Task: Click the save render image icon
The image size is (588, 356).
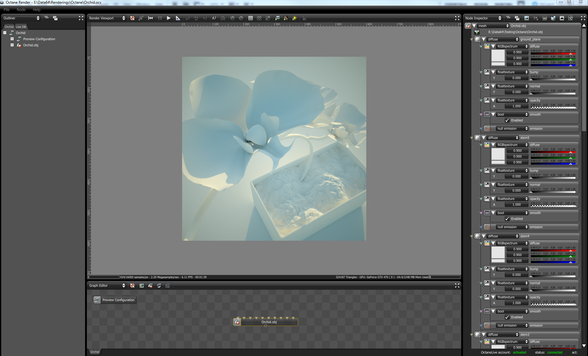Action: [277, 18]
